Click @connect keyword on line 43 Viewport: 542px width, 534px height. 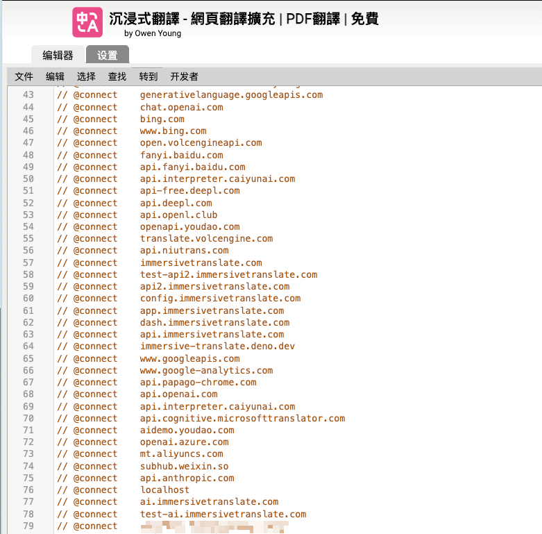coord(95,94)
